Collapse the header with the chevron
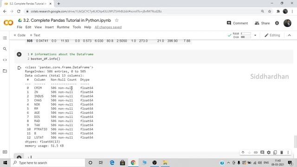297x167 pixels. (289, 35)
